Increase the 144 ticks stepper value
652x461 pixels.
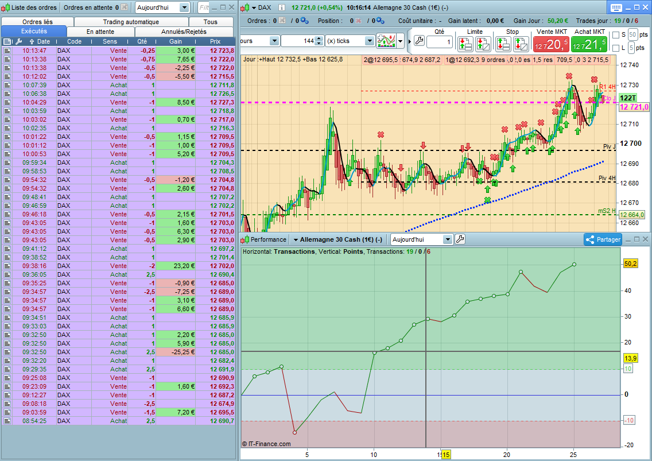click(319, 38)
